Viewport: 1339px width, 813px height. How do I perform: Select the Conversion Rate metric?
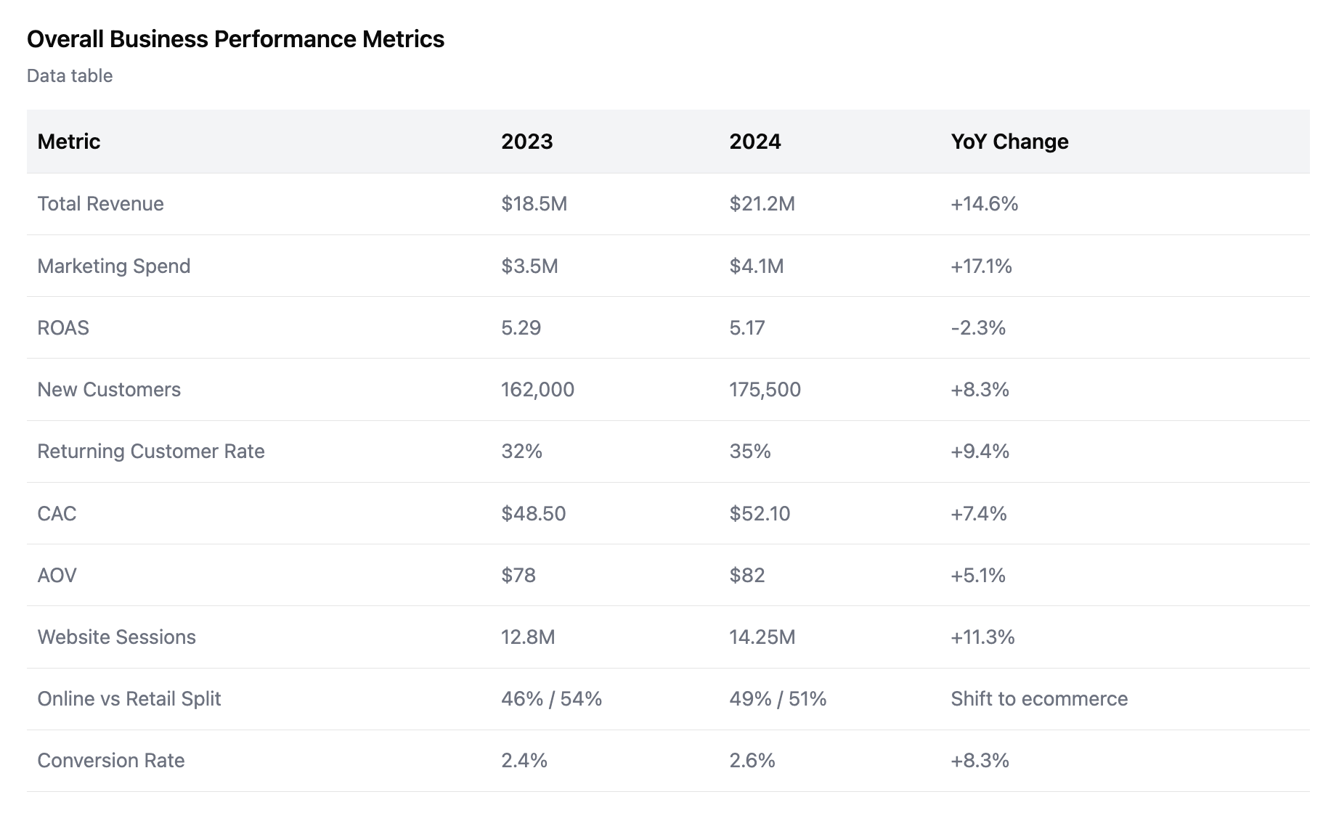[x=111, y=760]
